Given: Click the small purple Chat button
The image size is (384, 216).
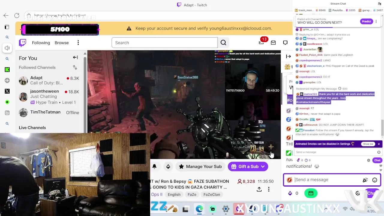Looking at the screenshot, I should [x=377, y=160].
